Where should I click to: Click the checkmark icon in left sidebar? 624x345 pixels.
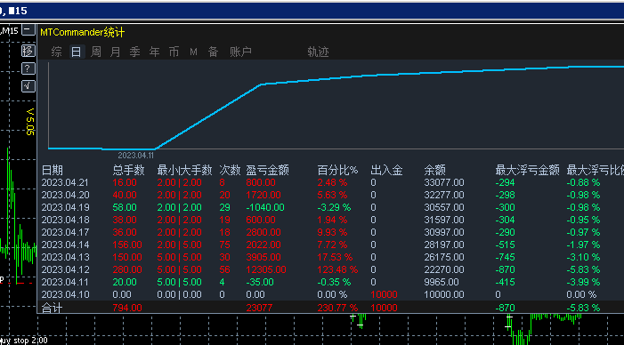pos(28,86)
